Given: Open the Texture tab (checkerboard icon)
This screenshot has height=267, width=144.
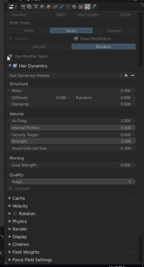Looking at the screenshot, I should coord(81,7).
